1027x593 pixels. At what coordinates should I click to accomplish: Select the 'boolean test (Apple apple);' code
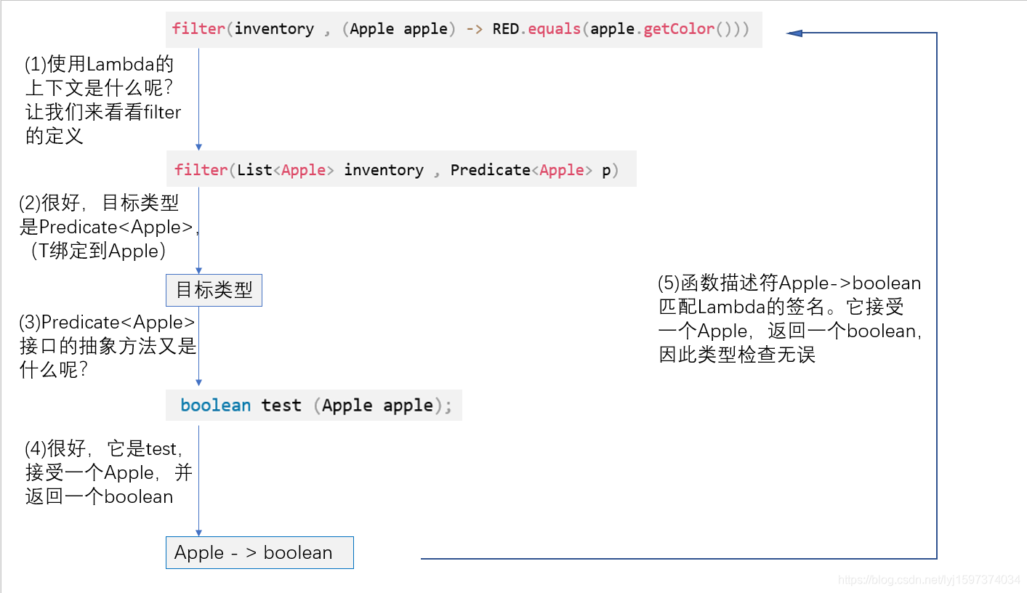pyautogui.click(x=314, y=405)
